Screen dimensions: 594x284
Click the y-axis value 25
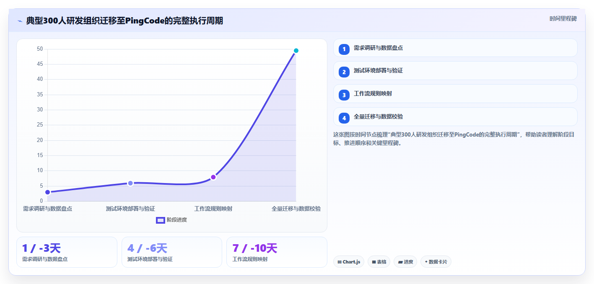tap(40, 125)
